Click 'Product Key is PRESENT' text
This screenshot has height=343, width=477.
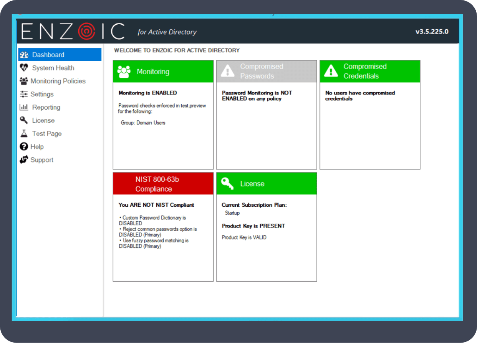tap(253, 226)
